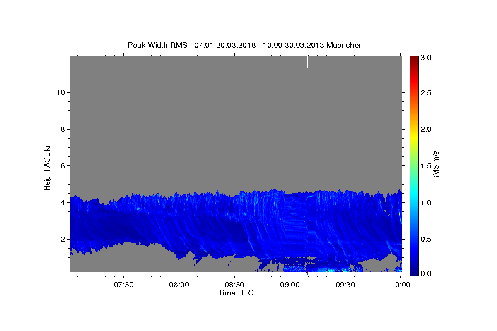Viewport: 497px width, 331px height.
Task: Click the 09:30 time tick label
Action: pyautogui.click(x=345, y=285)
